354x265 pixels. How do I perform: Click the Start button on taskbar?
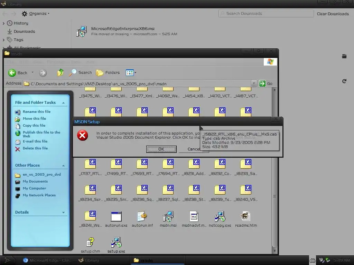(x=7, y=260)
